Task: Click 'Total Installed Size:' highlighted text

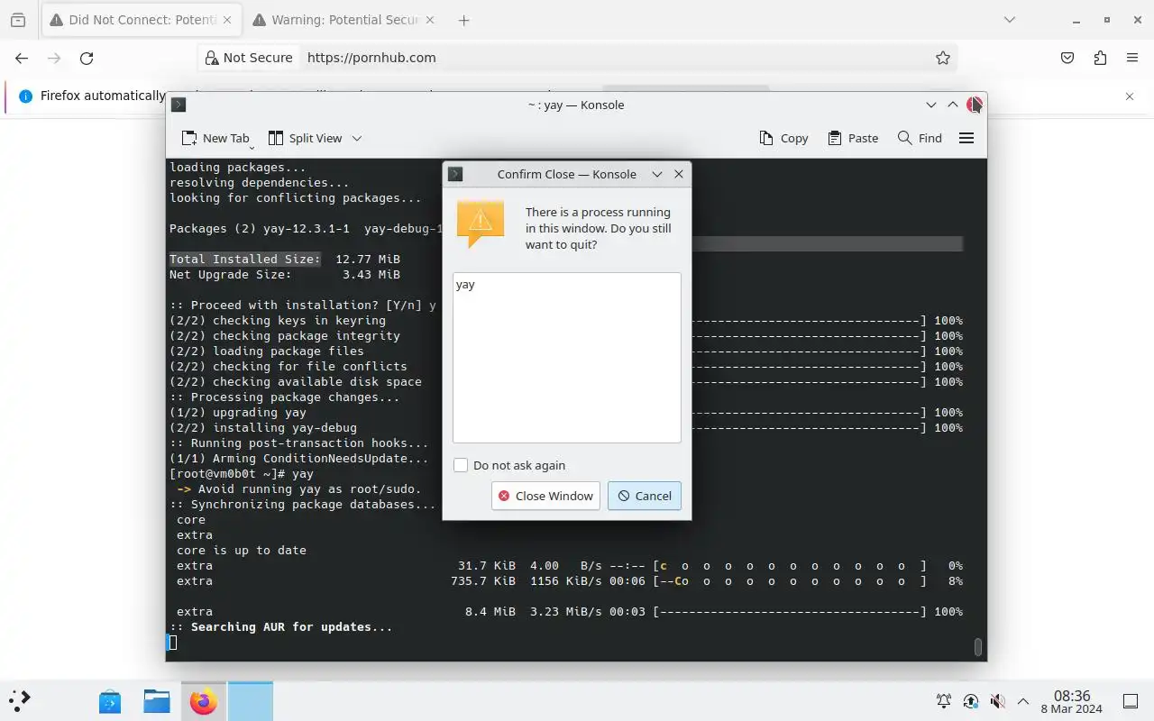Action: (245, 260)
